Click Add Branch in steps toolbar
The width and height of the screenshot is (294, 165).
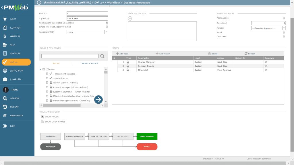pos(163,54)
